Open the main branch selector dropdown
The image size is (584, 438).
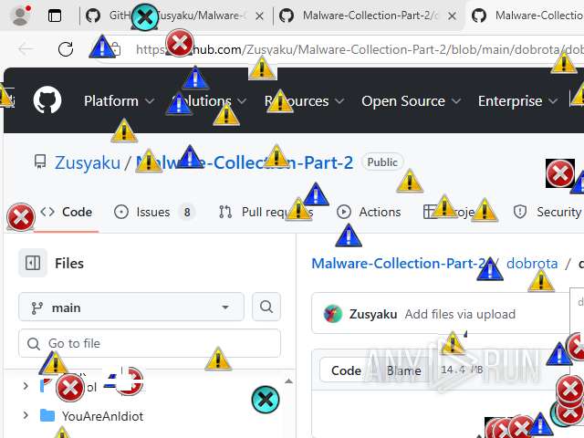tap(131, 308)
